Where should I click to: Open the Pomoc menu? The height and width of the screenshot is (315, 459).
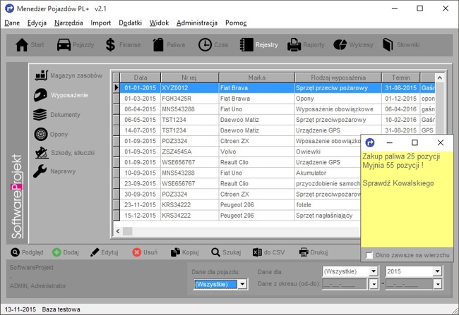(236, 23)
